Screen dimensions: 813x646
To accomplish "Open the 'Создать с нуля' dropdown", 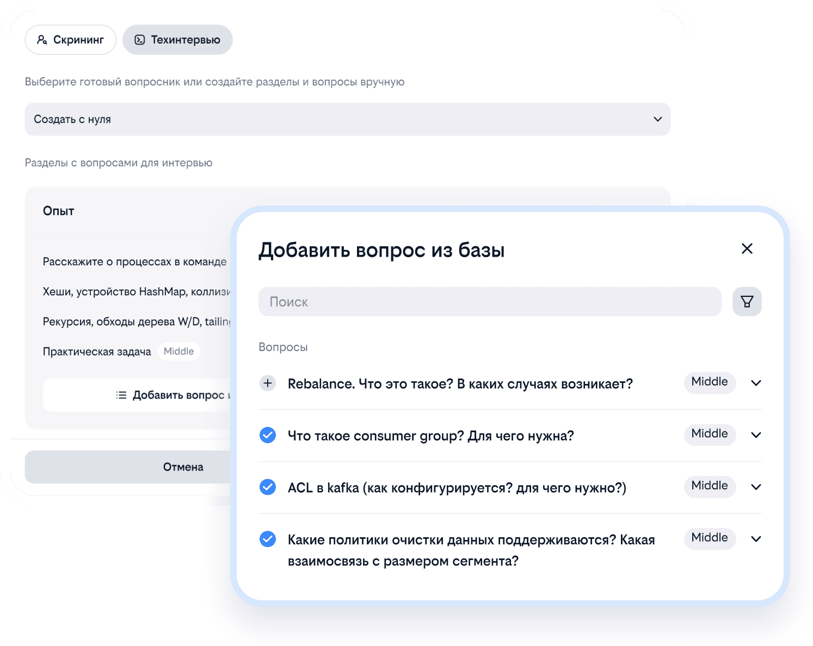I will [347, 119].
